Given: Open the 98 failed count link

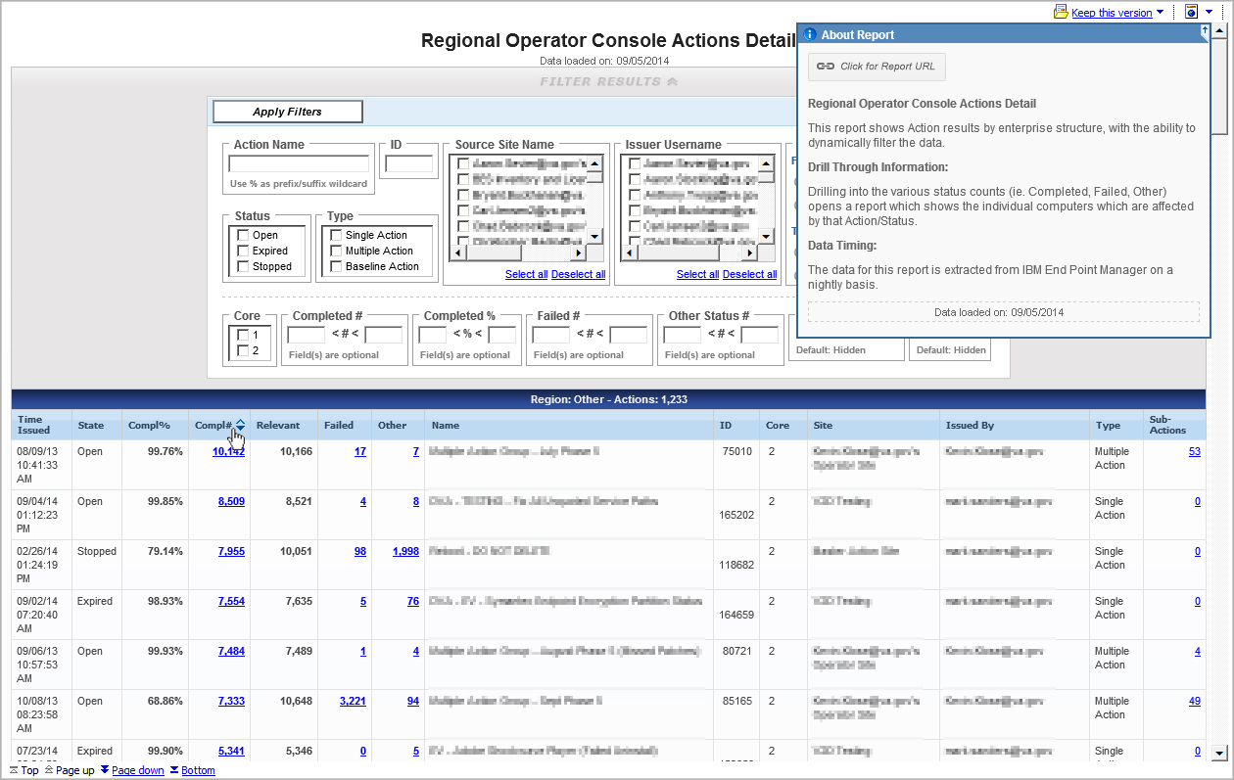Looking at the screenshot, I should [360, 551].
